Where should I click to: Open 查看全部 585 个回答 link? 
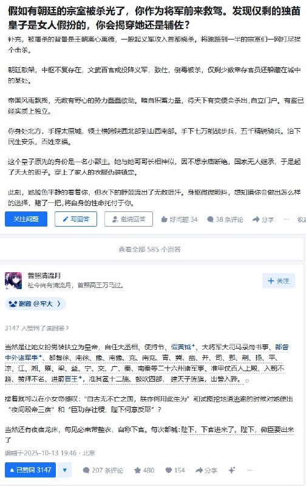[x=149, y=249]
